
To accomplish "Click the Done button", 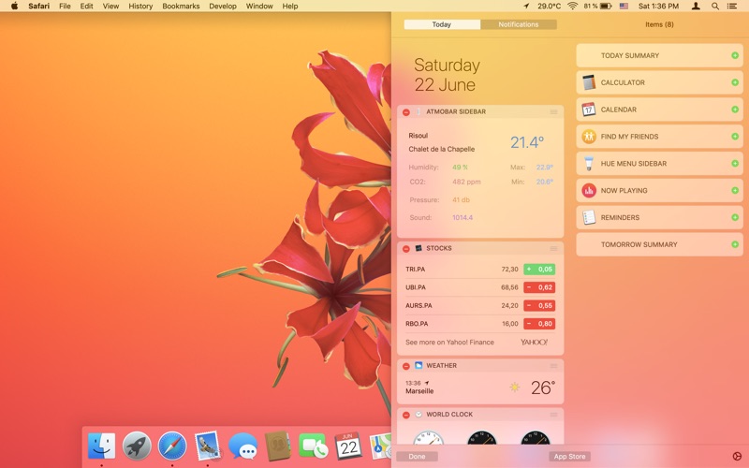I will coord(417,457).
